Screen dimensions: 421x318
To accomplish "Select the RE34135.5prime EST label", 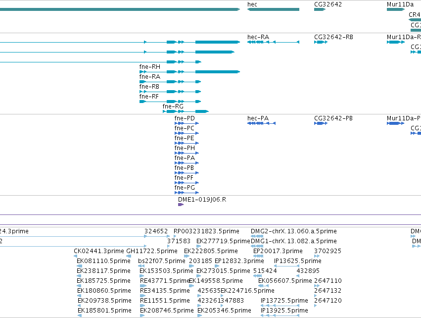I will (x=165, y=291).
